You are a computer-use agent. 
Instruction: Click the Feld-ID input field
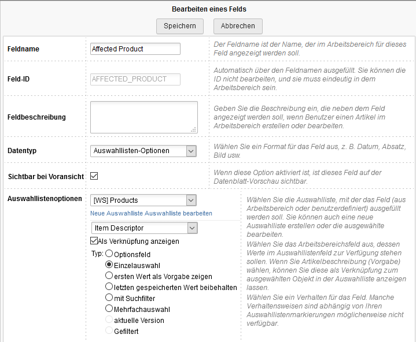(135, 79)
